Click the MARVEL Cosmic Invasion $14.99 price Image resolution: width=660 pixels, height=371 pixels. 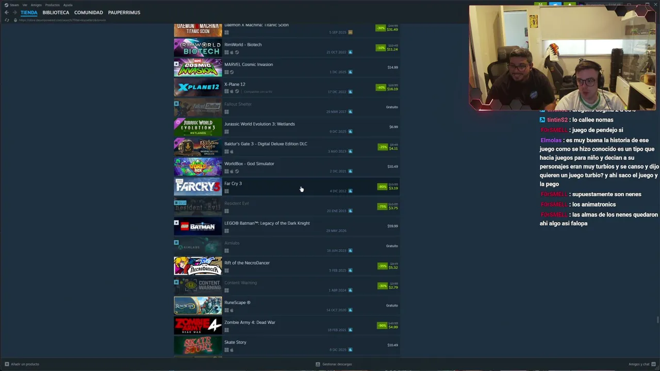[x=392, y=68]
